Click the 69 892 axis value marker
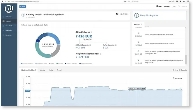 27,91
